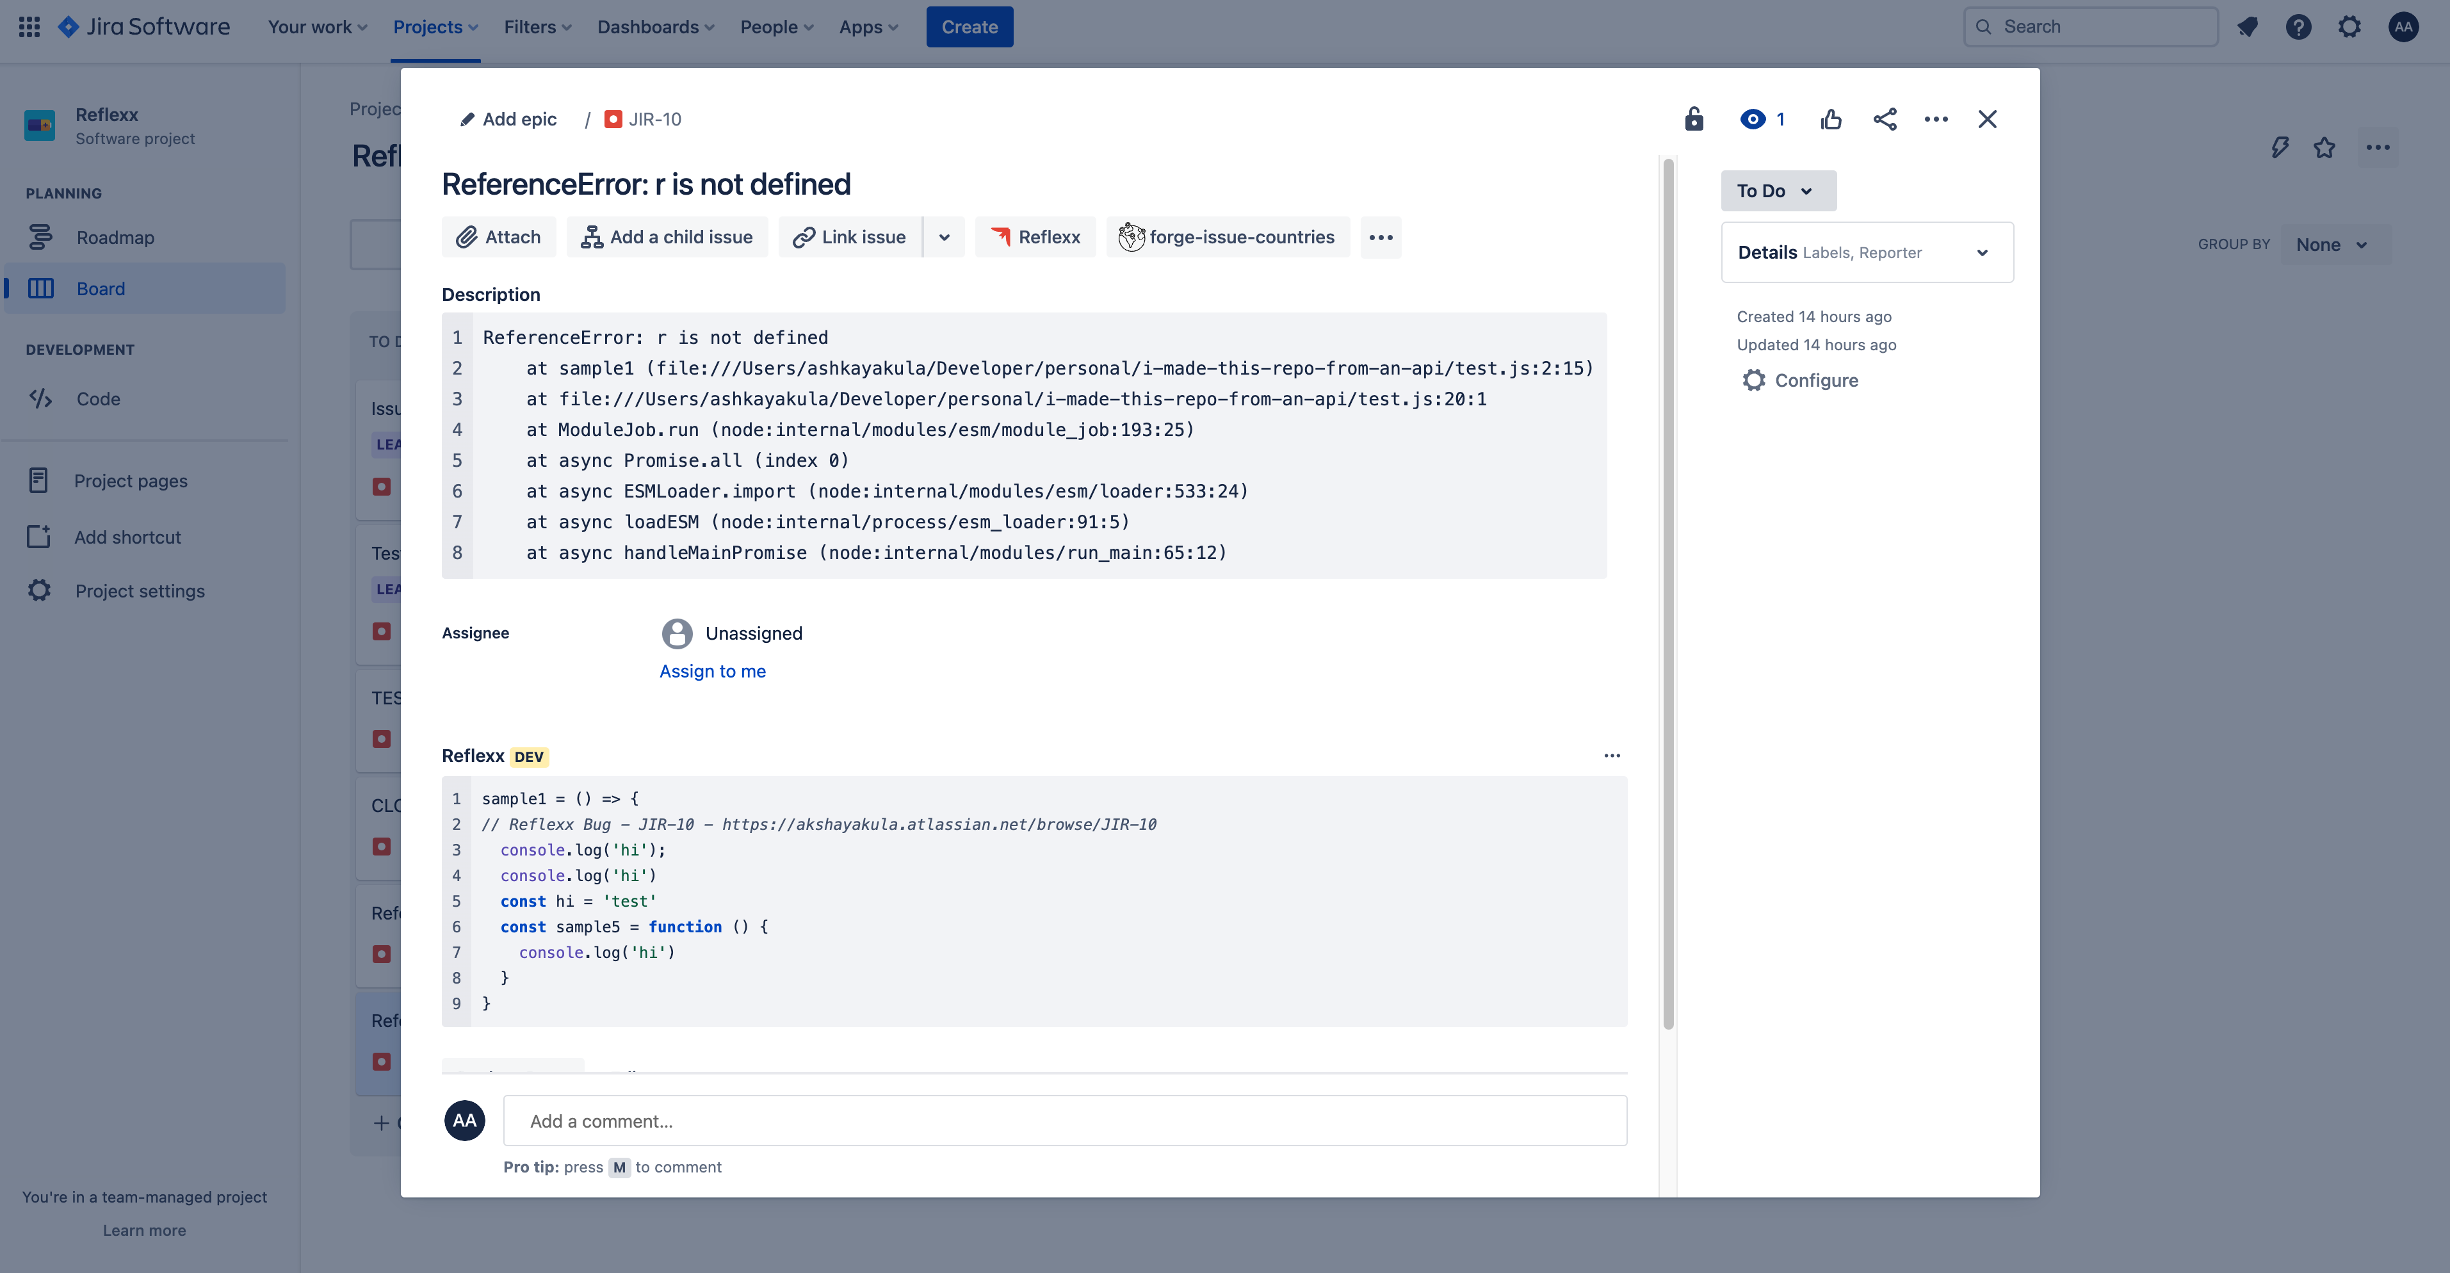Click the AA comment avatar

(465, 1121)
